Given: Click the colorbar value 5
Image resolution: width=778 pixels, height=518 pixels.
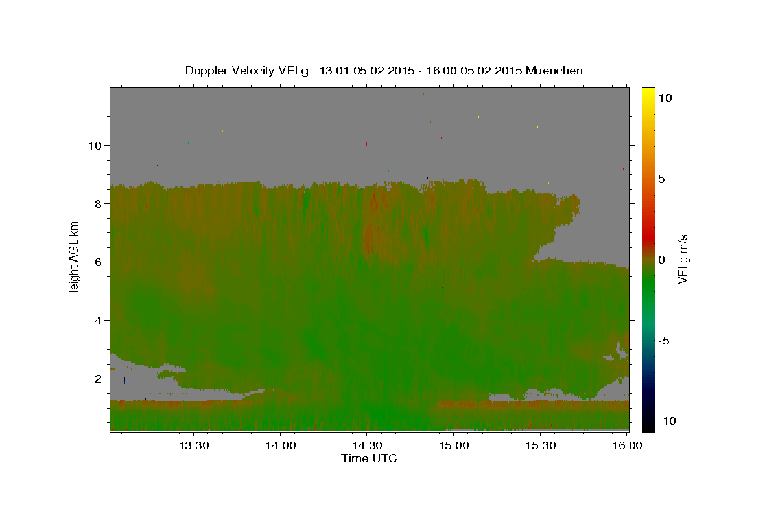Looking at the screenshot, I should click(662, 179).
